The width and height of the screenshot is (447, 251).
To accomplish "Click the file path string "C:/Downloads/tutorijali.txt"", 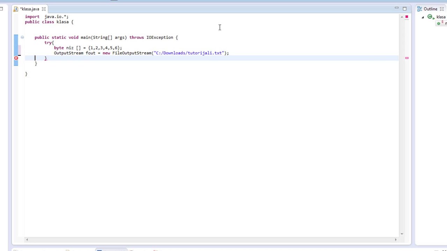I will click(x=189, y=53).
